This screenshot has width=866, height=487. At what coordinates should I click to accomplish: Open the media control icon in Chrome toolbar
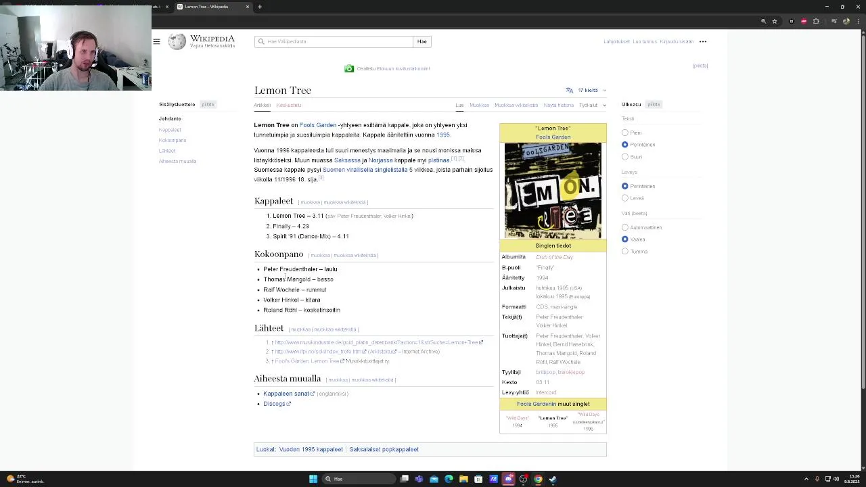click(834, 21)
